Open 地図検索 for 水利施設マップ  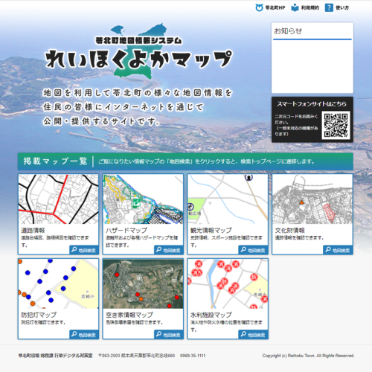tap(253, 335)
